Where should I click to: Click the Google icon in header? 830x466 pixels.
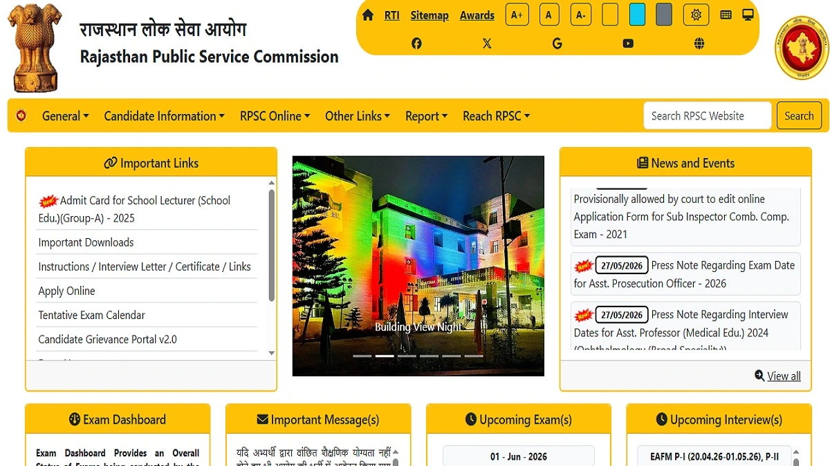tap(557, 43)
